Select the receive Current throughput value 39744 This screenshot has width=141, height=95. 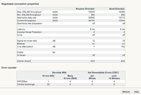click(x=91, y=21)
